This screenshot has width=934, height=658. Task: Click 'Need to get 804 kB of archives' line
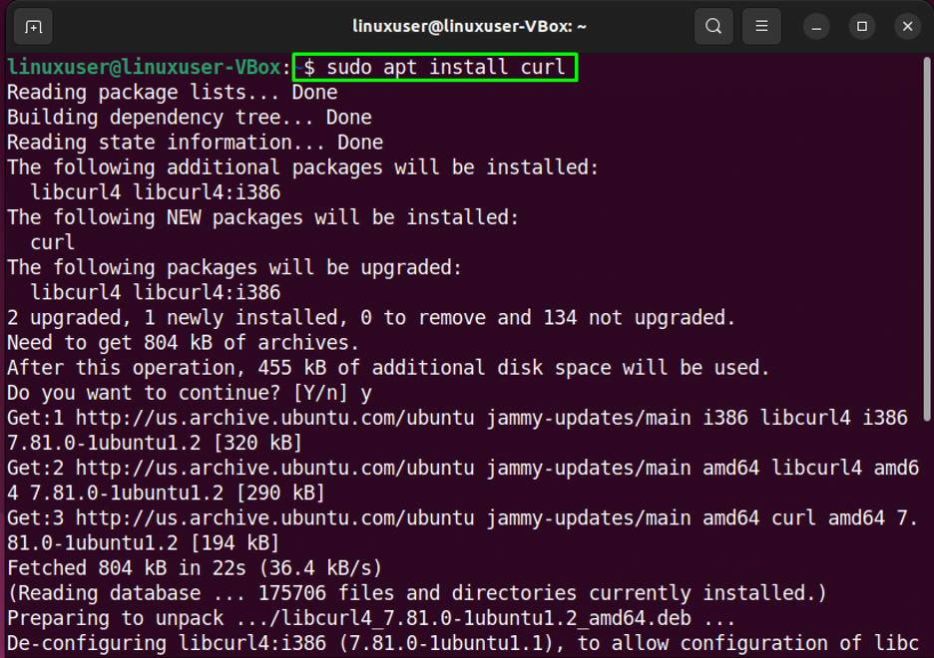pos(183,343)
